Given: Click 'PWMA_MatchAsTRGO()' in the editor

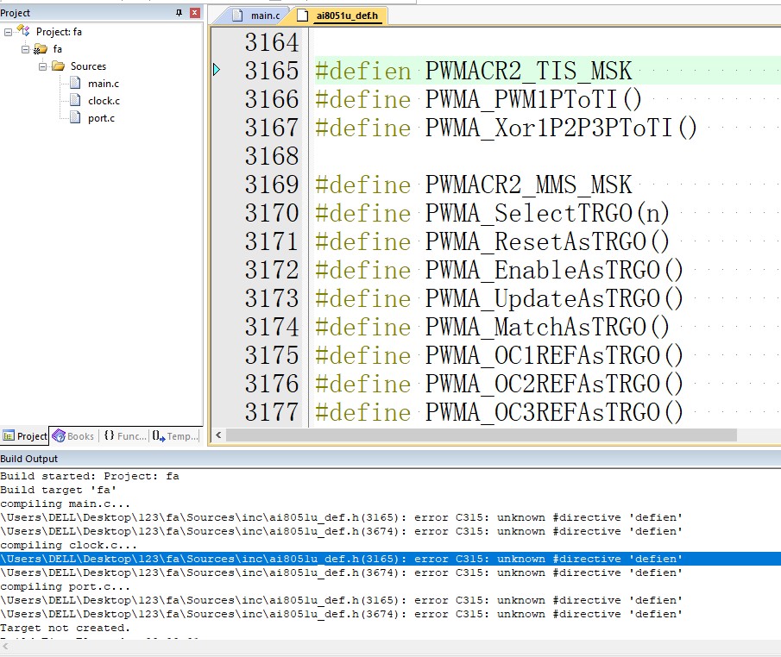Looking at the screenshot, I should (x=547, y=327).
